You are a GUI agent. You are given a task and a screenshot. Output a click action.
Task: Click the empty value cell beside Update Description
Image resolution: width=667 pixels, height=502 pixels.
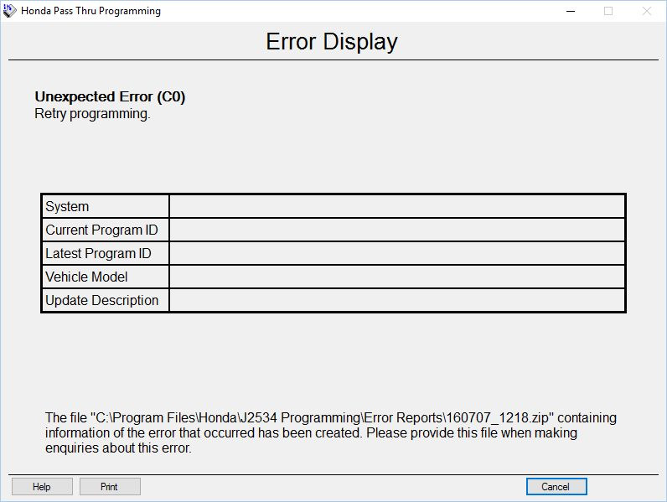click(x=397, y=300)
